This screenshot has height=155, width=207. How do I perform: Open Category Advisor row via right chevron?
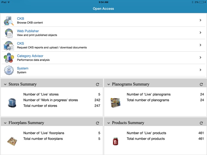[200, 58]
